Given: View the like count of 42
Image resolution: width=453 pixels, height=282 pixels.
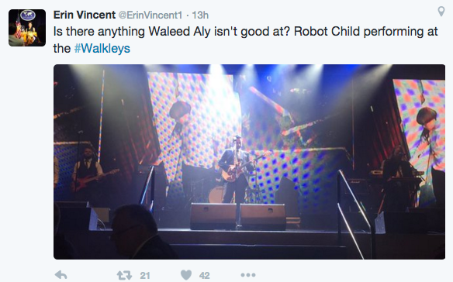Looking at the screenshot, I should 204,275.
